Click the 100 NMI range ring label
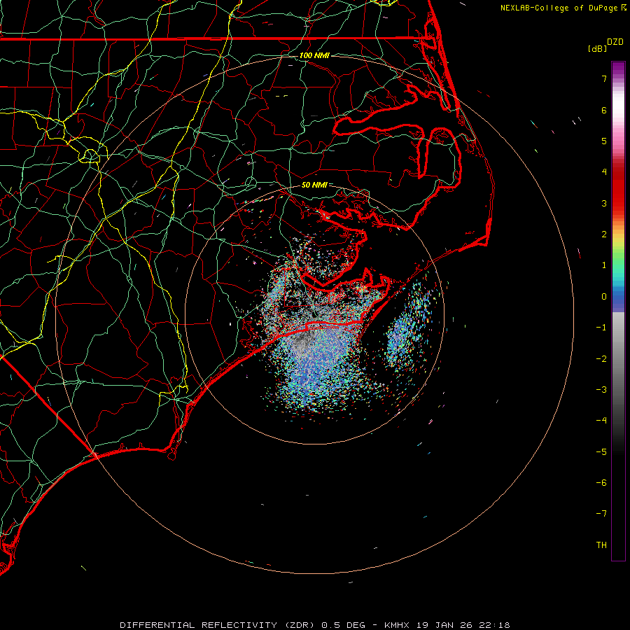Viewport: 630px width, 630px height. (314, 55)
